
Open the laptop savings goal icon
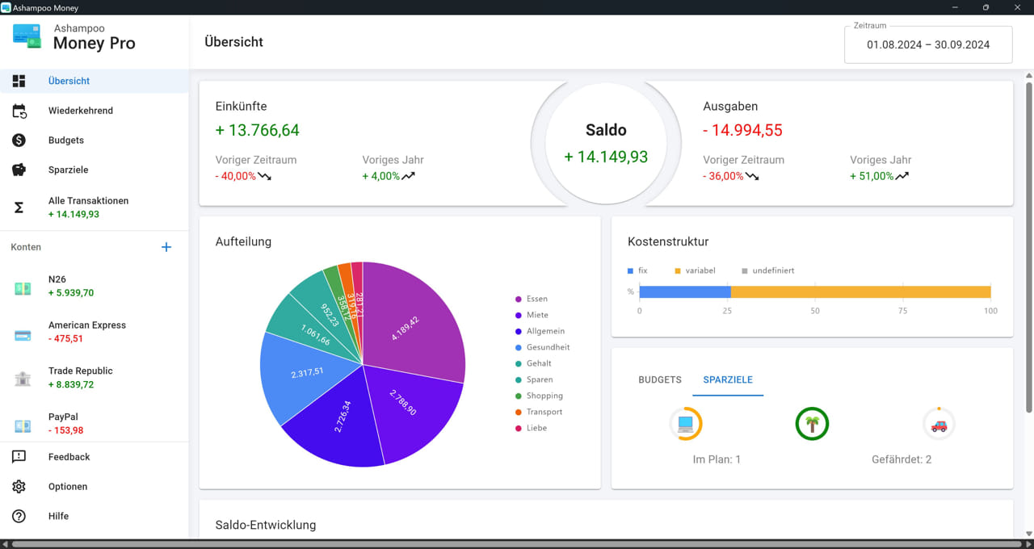point(685,423)
